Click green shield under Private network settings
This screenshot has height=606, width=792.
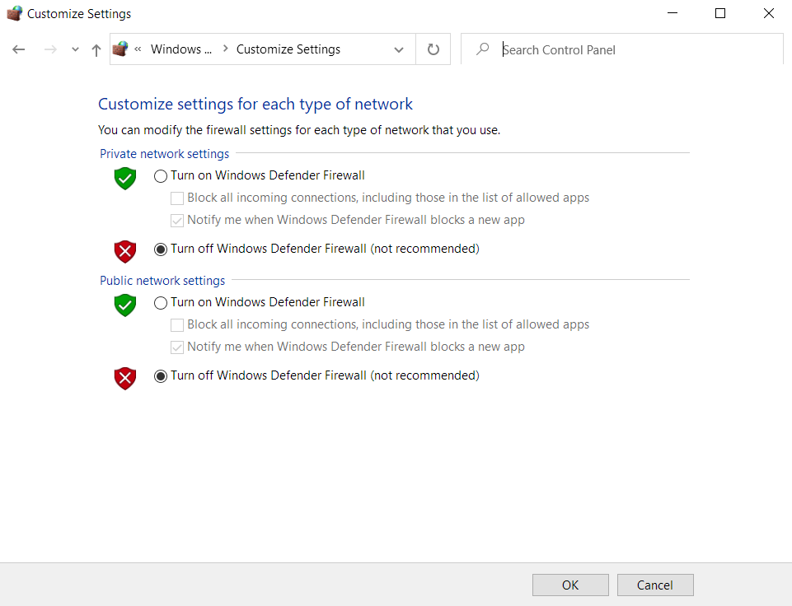click(124, 178)
